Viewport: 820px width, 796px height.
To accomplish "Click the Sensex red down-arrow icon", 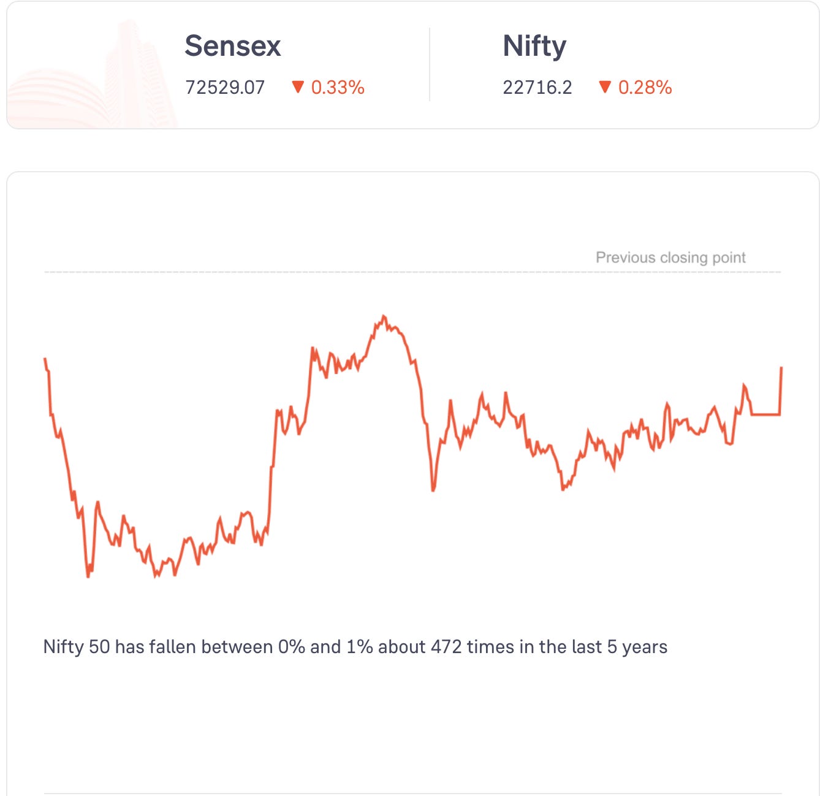I will 298,87.
